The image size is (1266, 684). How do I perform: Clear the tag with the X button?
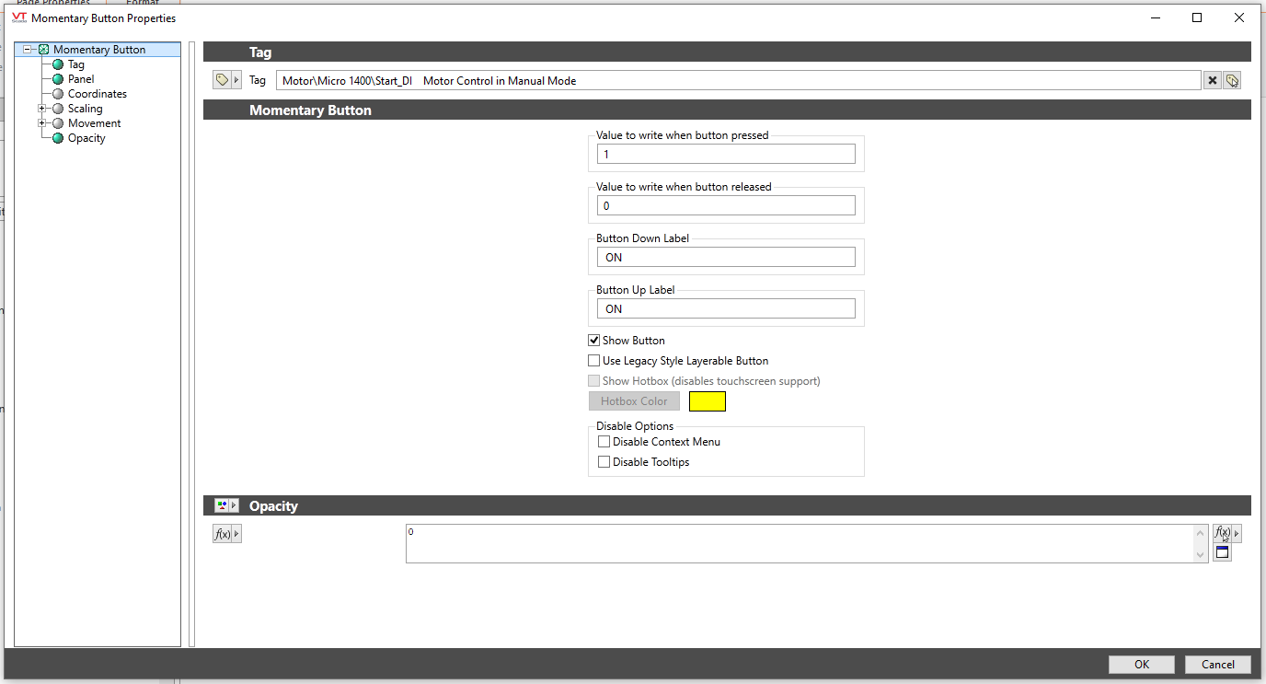tap(1213, 81)
